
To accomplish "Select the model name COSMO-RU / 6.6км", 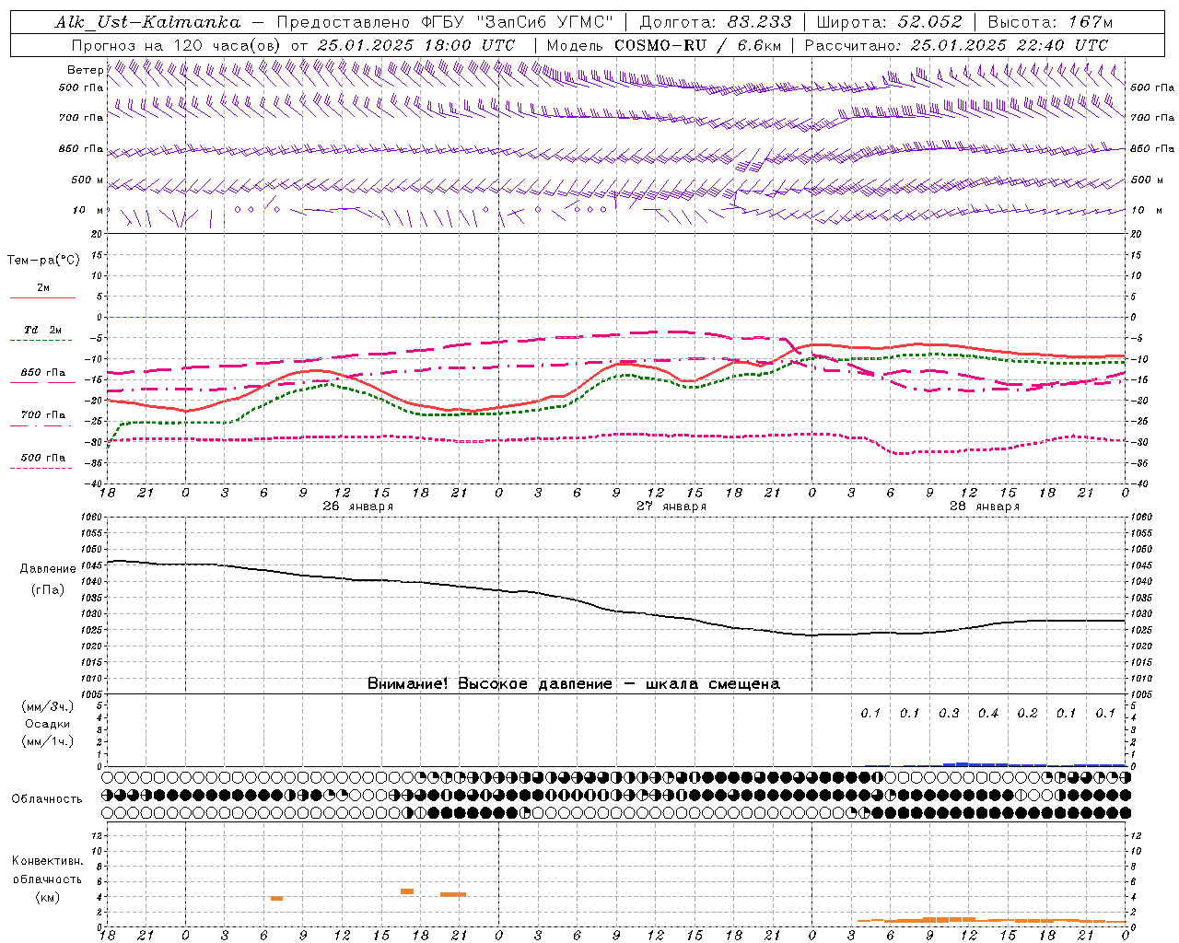I will pos(697,45).
